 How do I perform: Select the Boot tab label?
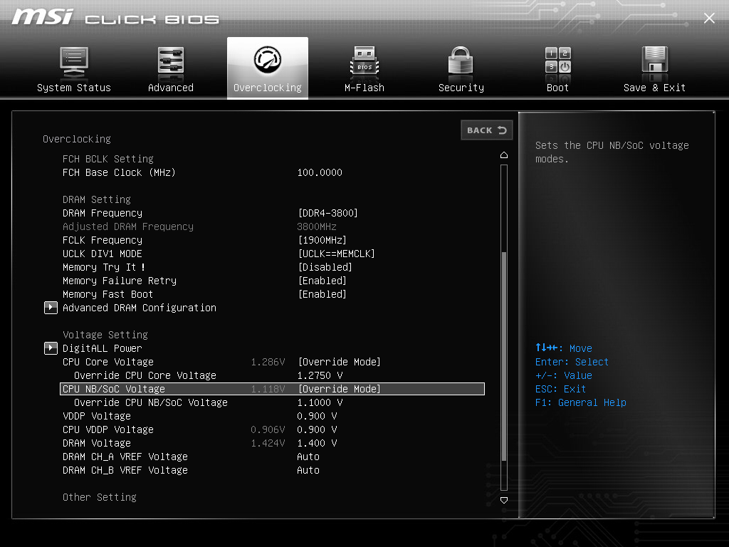coord(557,88)
